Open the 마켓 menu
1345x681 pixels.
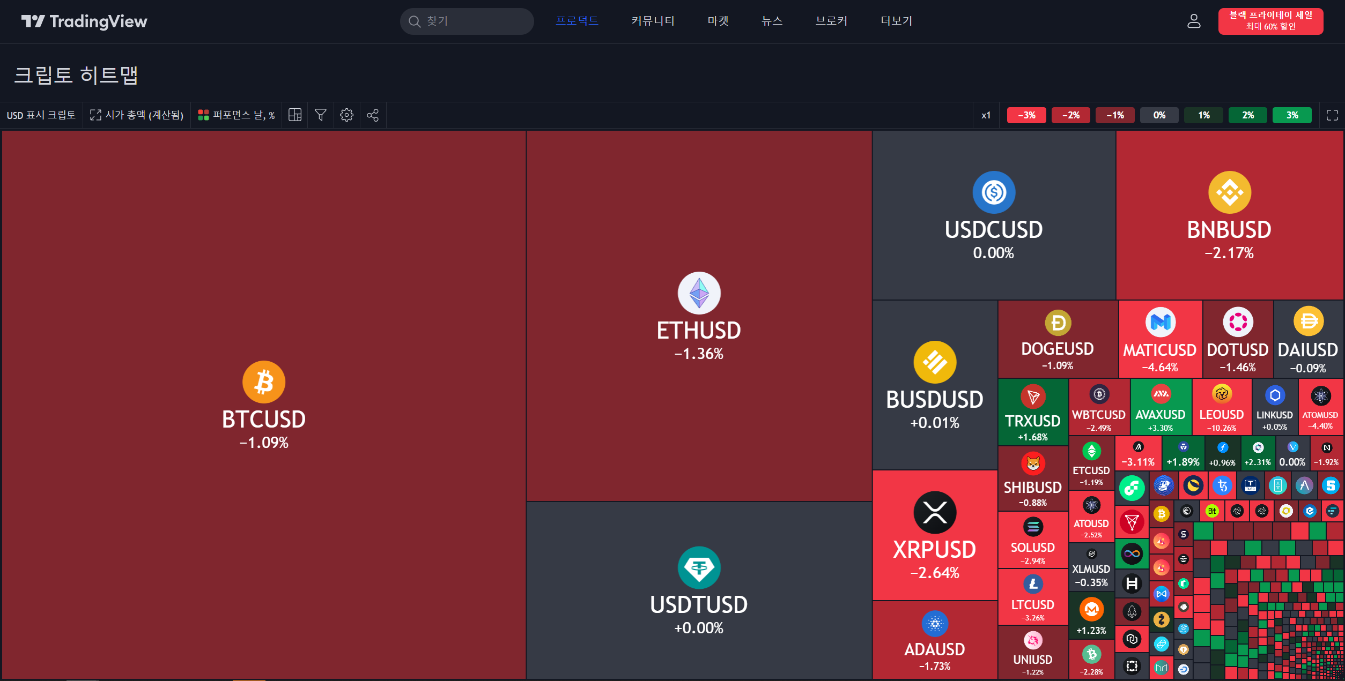(718, 21)
